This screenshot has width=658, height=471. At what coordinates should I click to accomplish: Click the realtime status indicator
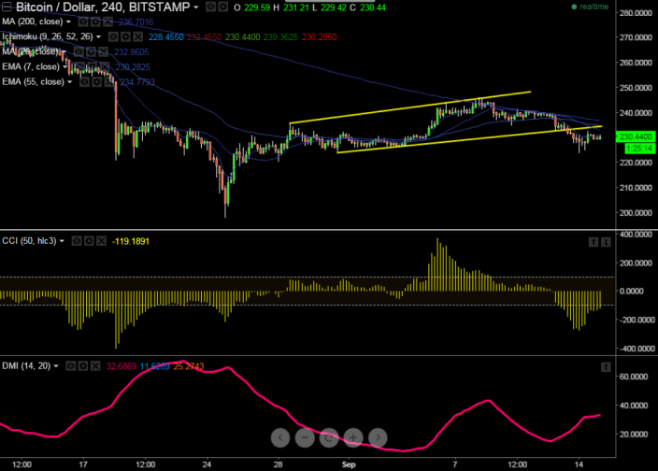tap(590, 7)
